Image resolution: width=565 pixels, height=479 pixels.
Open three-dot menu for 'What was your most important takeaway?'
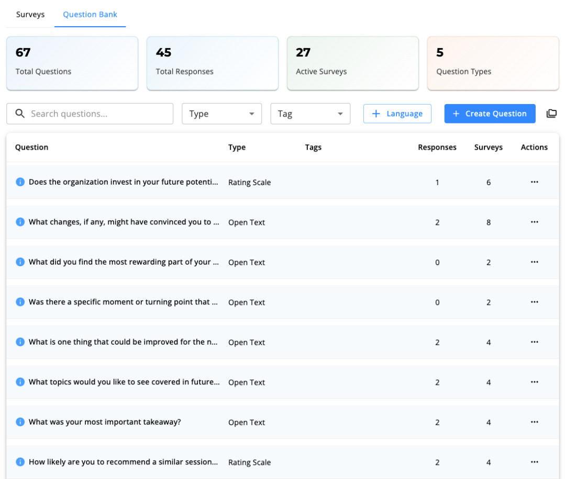[x=534, y=422]
